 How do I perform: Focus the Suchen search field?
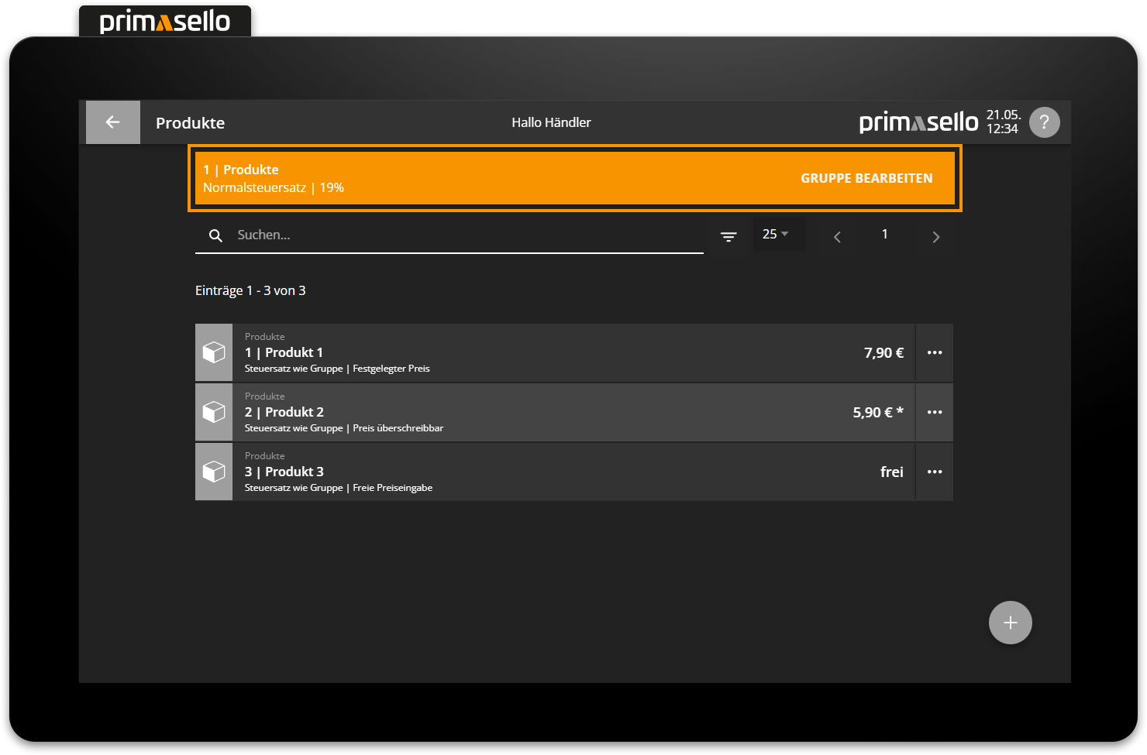465,235
